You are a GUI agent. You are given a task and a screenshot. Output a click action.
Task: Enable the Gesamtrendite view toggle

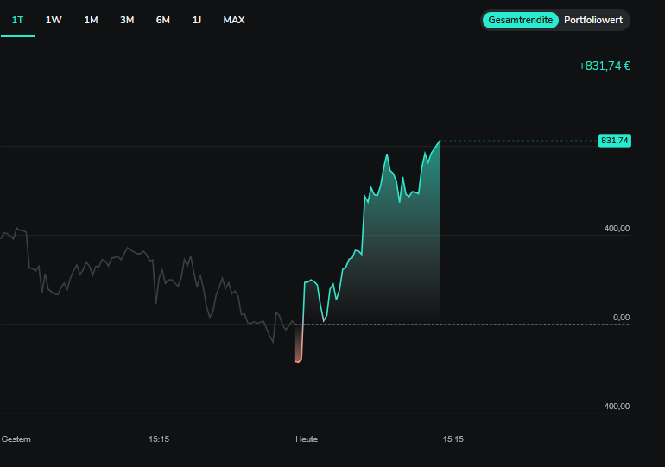[520, 20]
